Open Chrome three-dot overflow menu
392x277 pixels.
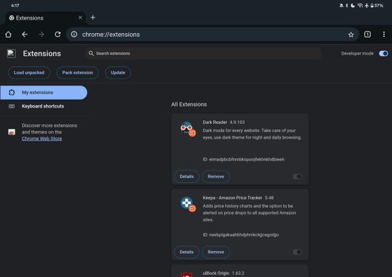point(384,34)
